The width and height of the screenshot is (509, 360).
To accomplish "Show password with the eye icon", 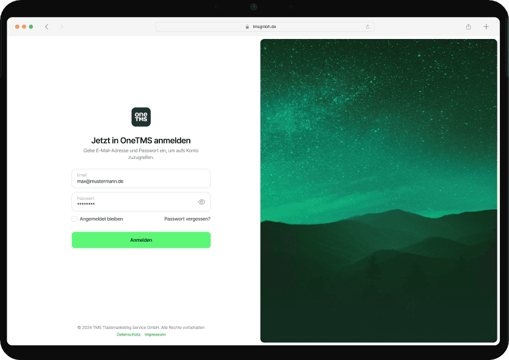I will coord(201,202).
